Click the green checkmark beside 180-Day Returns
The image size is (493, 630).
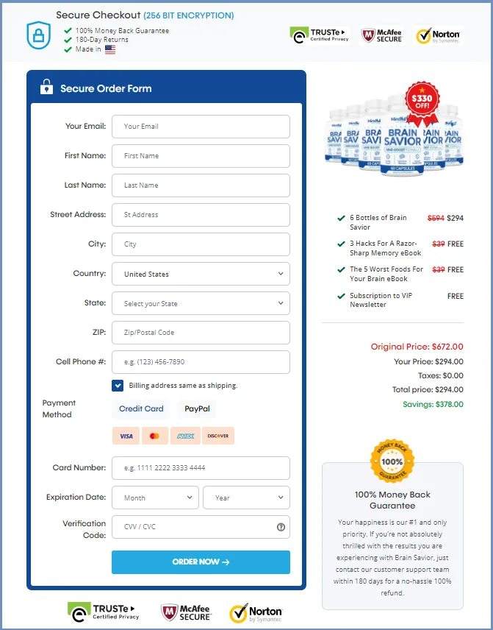coord(68,40)
